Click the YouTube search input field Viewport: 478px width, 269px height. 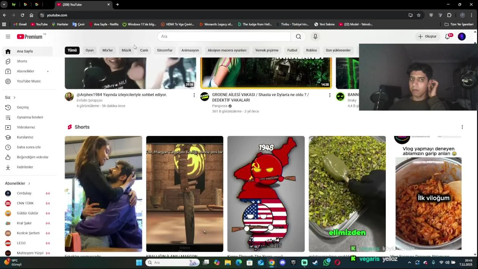pyautogui.click(x=224, y=37)
